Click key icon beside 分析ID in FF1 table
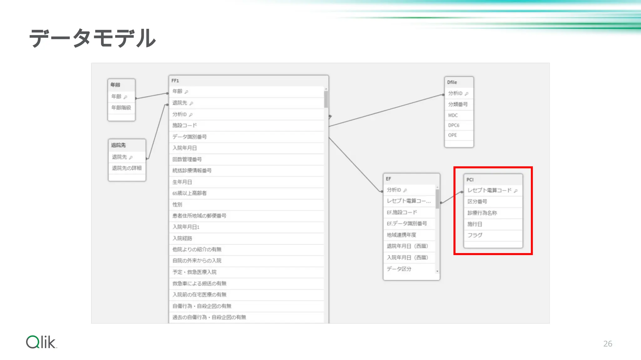The image size is (641, 360). (x=191, y=115)
